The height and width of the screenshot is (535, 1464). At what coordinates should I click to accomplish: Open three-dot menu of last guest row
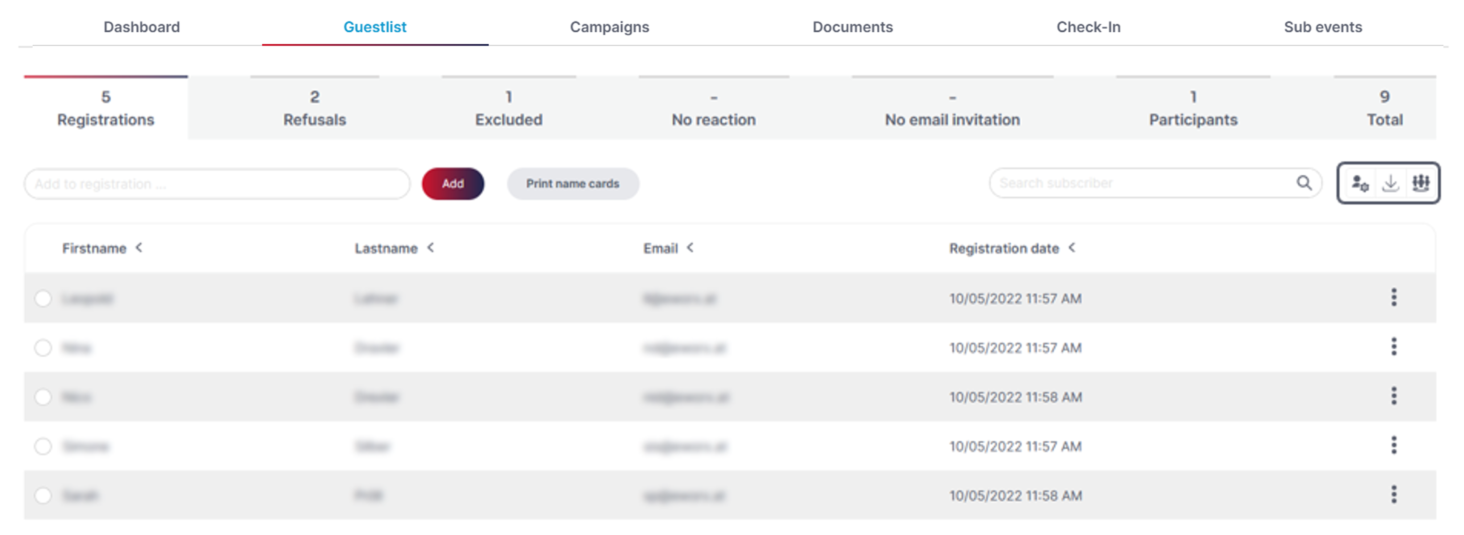tap(1393, 495)
